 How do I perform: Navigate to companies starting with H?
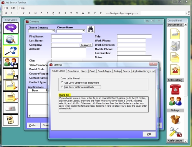point(6,13)
